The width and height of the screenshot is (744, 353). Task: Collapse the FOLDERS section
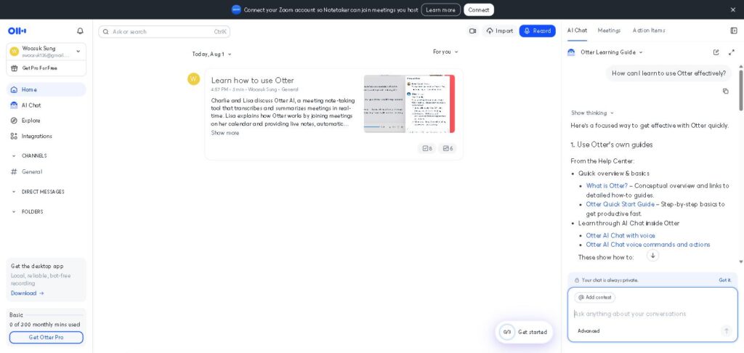14,211
